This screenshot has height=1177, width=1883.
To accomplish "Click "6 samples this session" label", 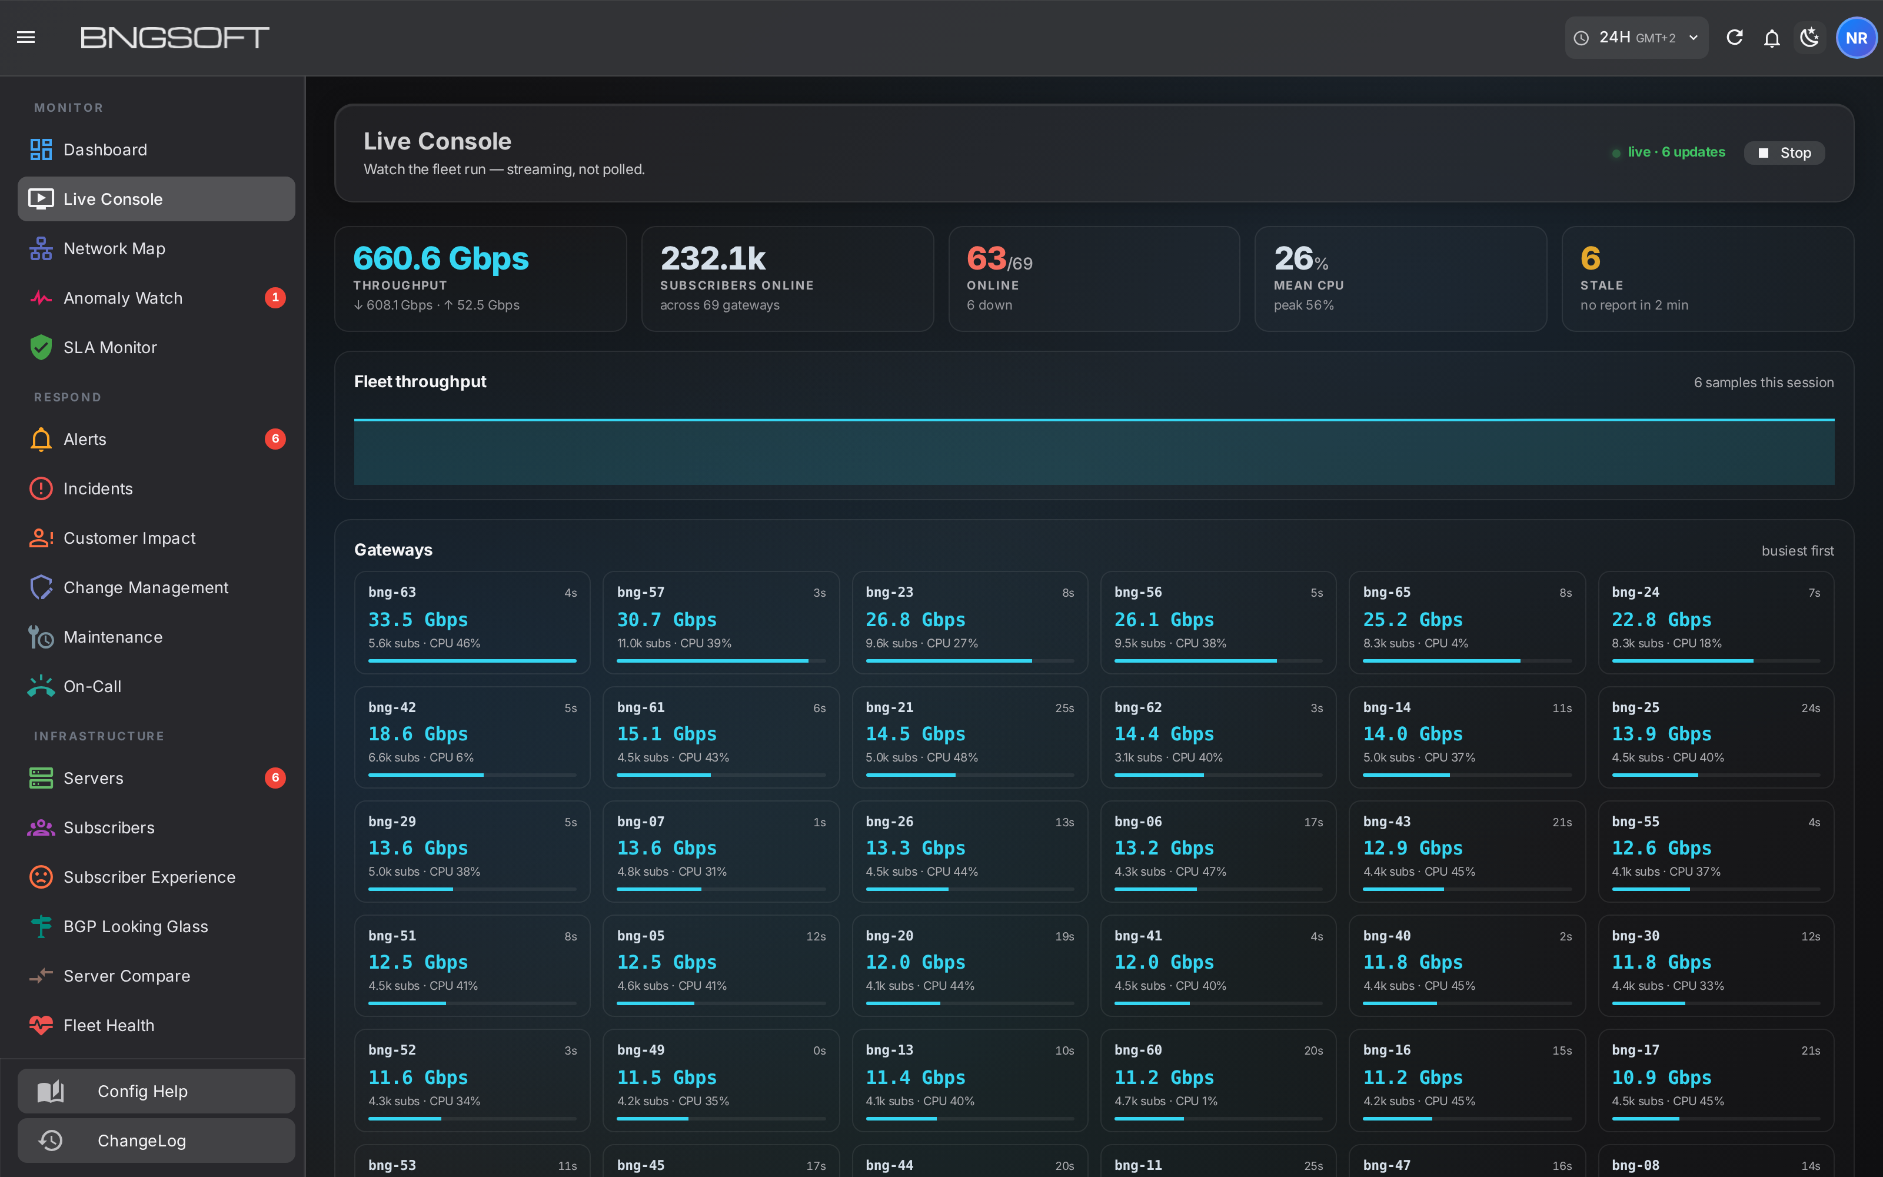I will click(x=1764, y=382).
